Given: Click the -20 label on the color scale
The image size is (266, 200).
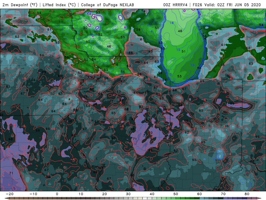Looking at the screenshot, I should click(10, 194).
